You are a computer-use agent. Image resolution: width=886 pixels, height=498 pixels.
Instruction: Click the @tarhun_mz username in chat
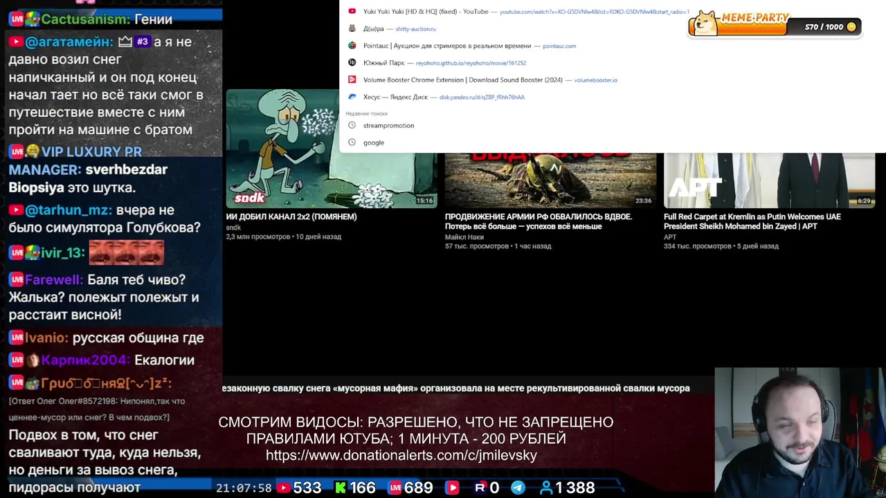(x=69, y=210)
